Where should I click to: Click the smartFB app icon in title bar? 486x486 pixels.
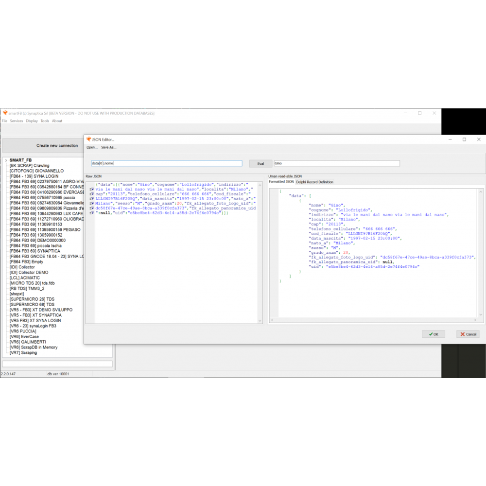point(5,113)
